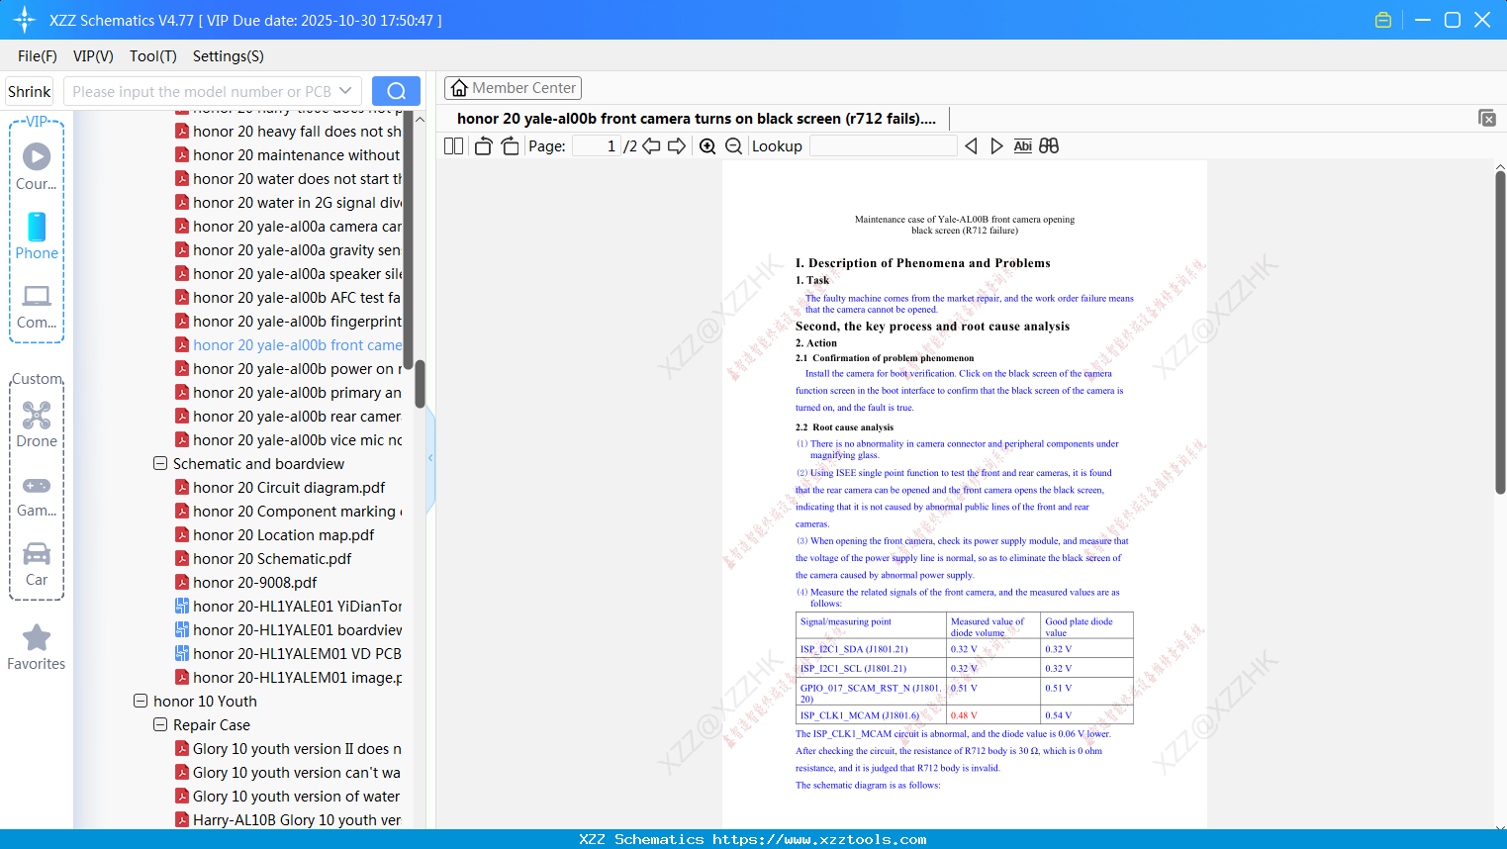Open the Computer category in the sidebar
Image resolution: width=1507 pixels, height=849 pixels.
37,306
